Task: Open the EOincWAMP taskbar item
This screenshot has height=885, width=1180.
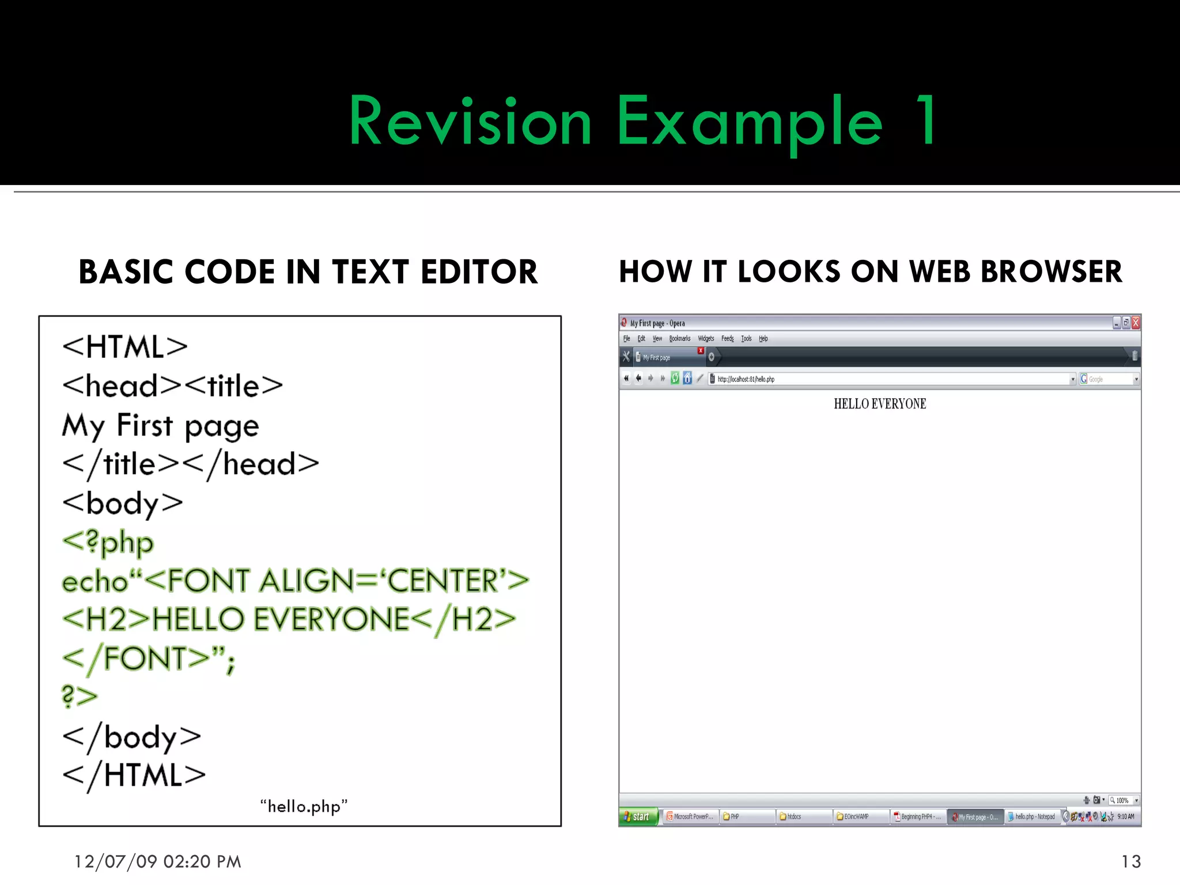Action: click(x=861, y=817)
